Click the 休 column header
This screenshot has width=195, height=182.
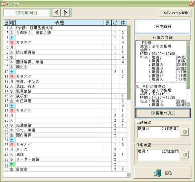click(x=122, y=23)
